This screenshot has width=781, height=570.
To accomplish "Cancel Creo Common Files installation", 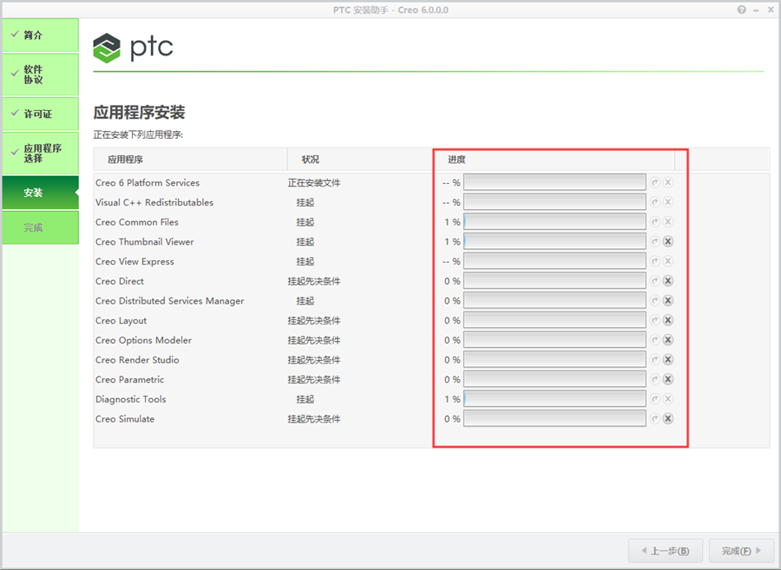I will pos(668,222).
